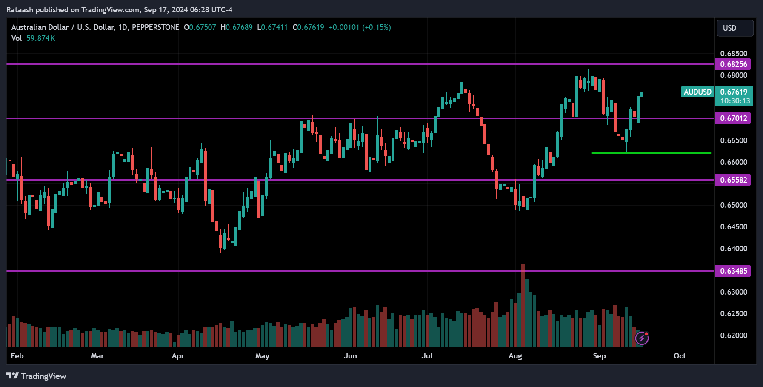Click the lightning bolt events icon
This screenshot has width=763, height=387.
coord(642,338)
